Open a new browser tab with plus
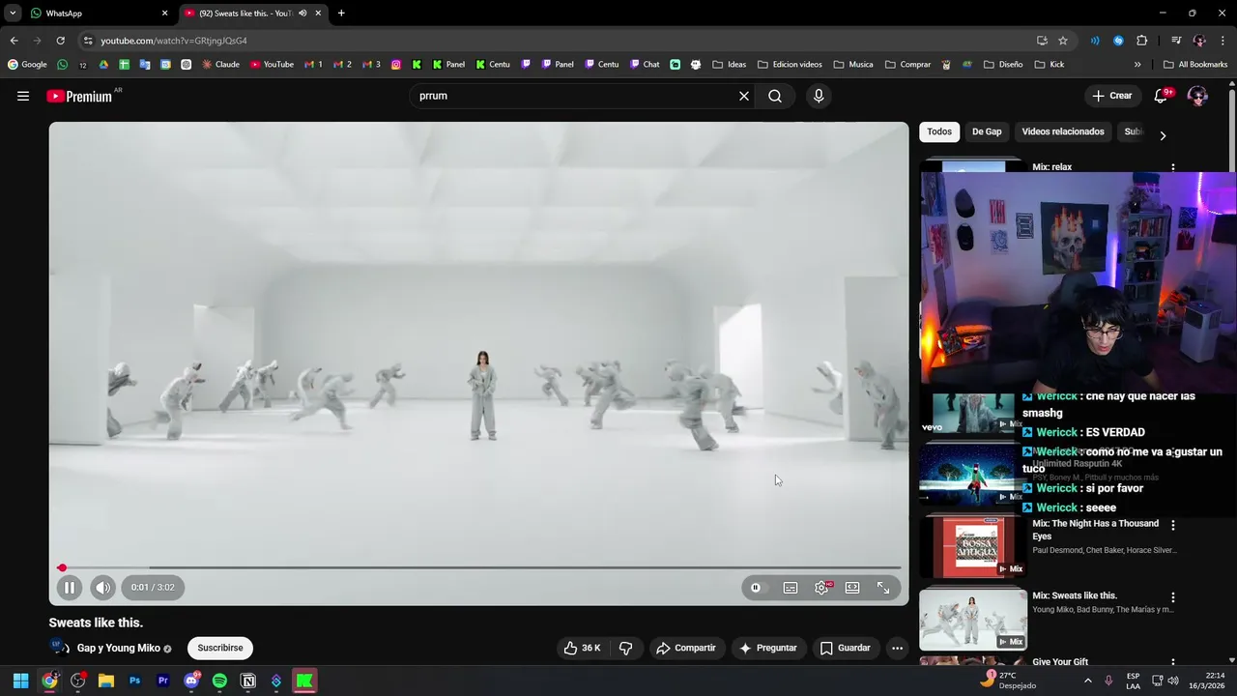This screenshot has height=696, width=1237. click(341, 14)
